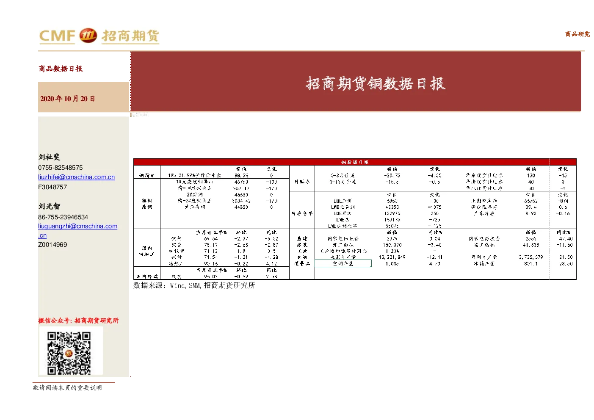Click the 国内终端 row label
594x420 pixels.
(147, 276)
